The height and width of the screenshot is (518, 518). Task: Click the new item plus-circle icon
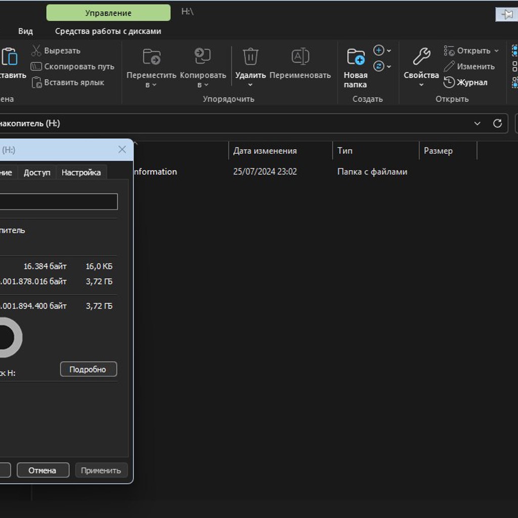click(378, 50)
